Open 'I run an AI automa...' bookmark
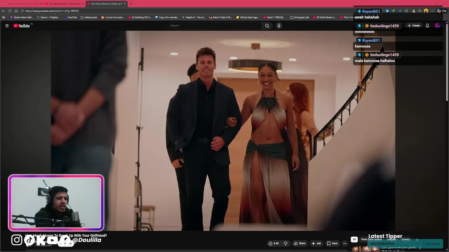Screen dimensions: 449x252 [x=113, y=17]
